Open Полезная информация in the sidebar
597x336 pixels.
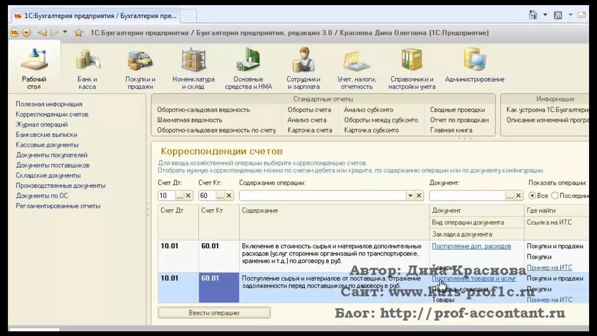click(49, 104)
